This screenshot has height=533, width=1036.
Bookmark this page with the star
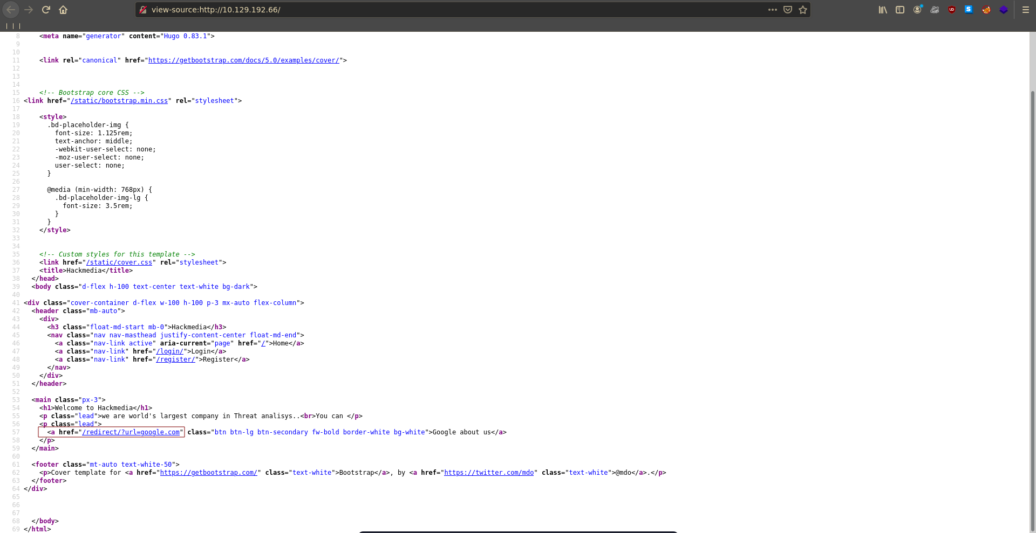[x=803, y=10]
